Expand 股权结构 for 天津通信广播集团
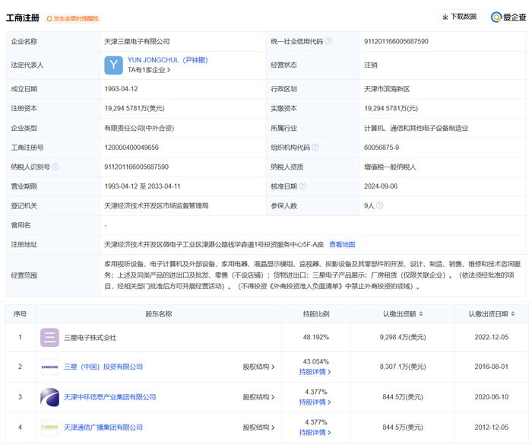Viewport: 532px width, 445px height. click(x=258, y=428)
